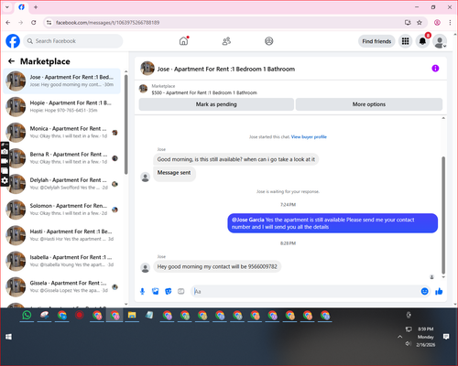Open File Explorer from the taskbar
458x366 pixels.
[132, 315]
